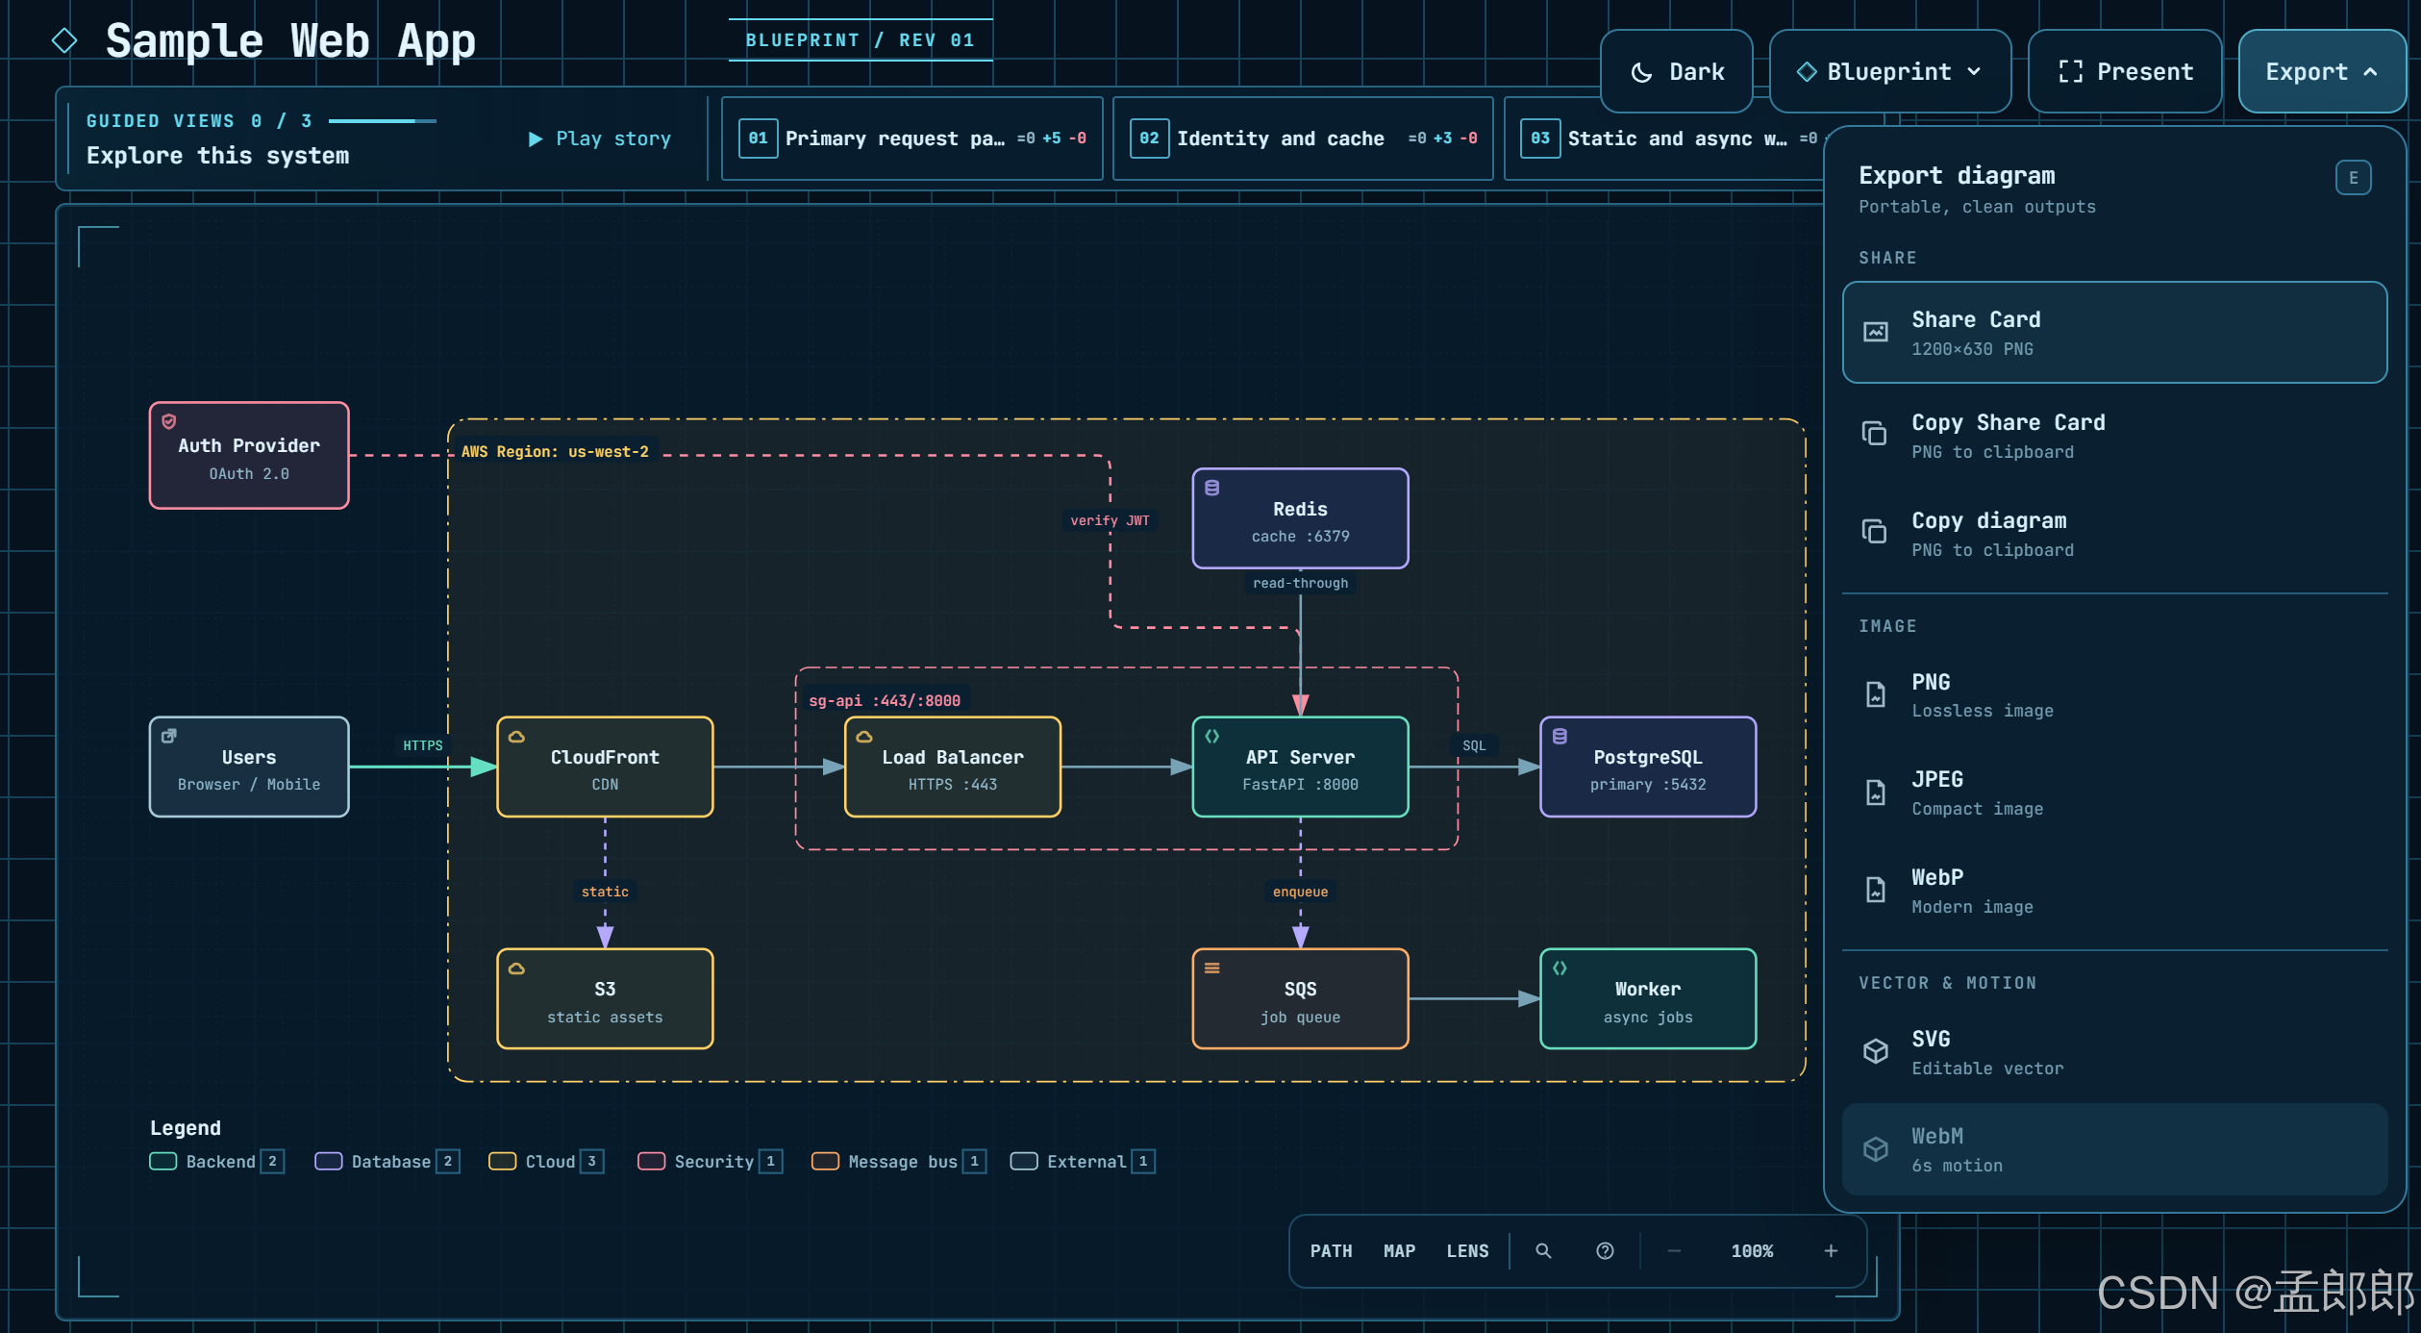The image size is (2421, 1333).
Task: Export as WebP modern image
Action: point(2114,892)
